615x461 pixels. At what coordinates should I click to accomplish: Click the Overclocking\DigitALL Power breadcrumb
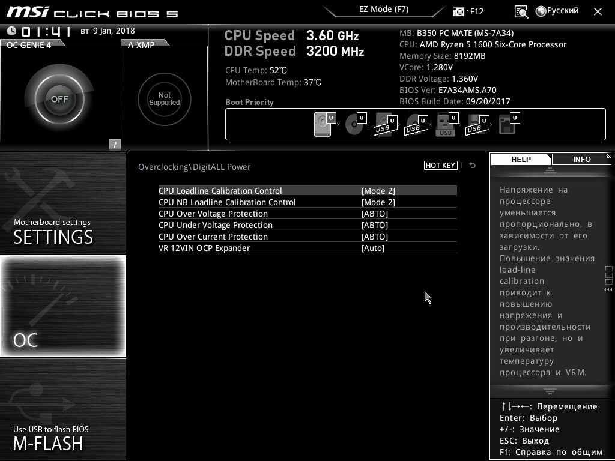point(194,167)
